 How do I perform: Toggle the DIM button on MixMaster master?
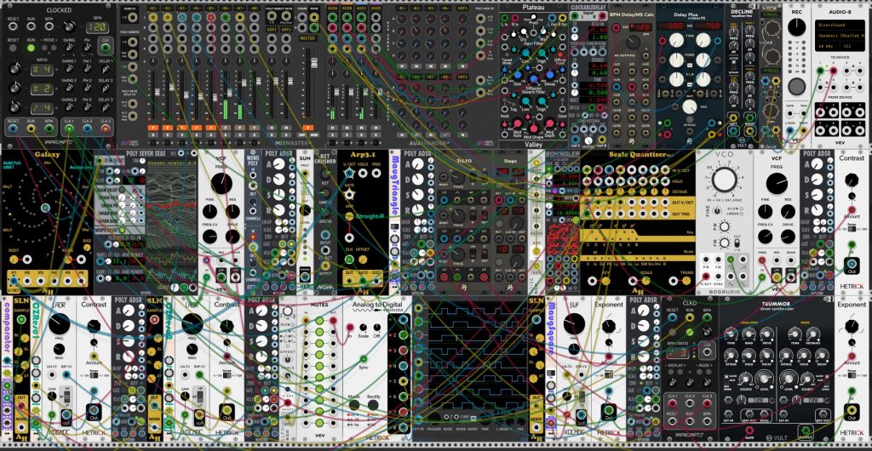(301, 134)
